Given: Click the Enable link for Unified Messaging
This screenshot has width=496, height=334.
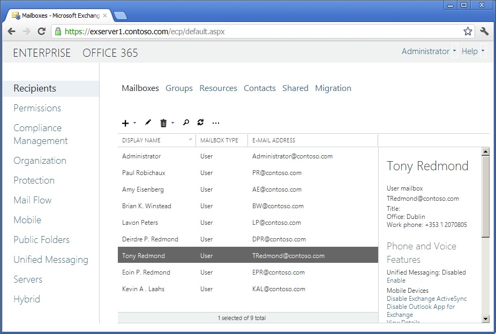Looking at the screenshot, I should click(396, 280).
